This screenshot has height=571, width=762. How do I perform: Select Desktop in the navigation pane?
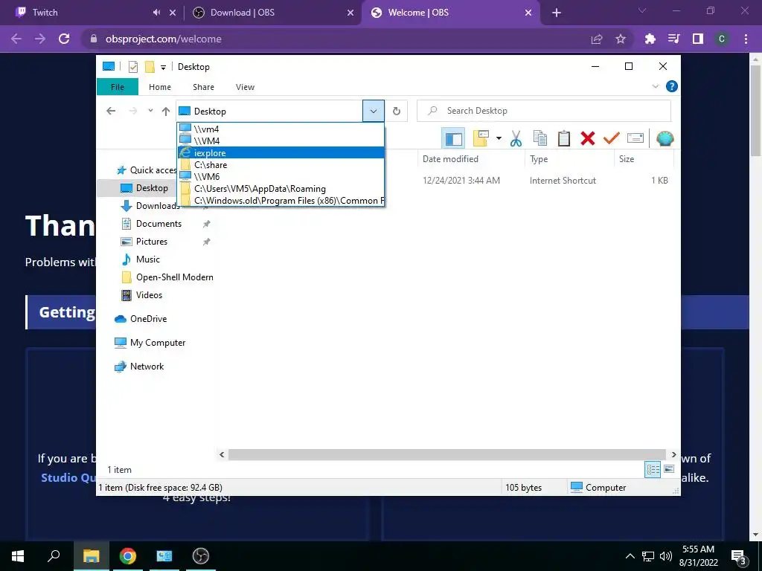144,188
